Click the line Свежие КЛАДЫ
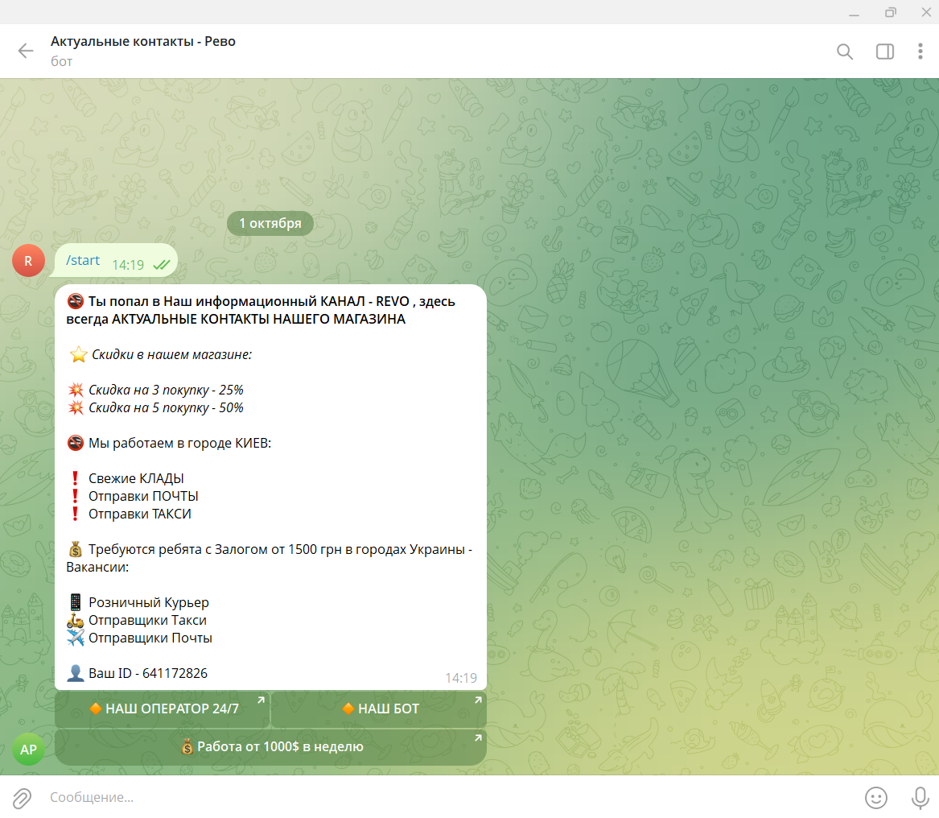Image resolution: width=939 pixels, height=818 pixels. click(x=136, y=479)
